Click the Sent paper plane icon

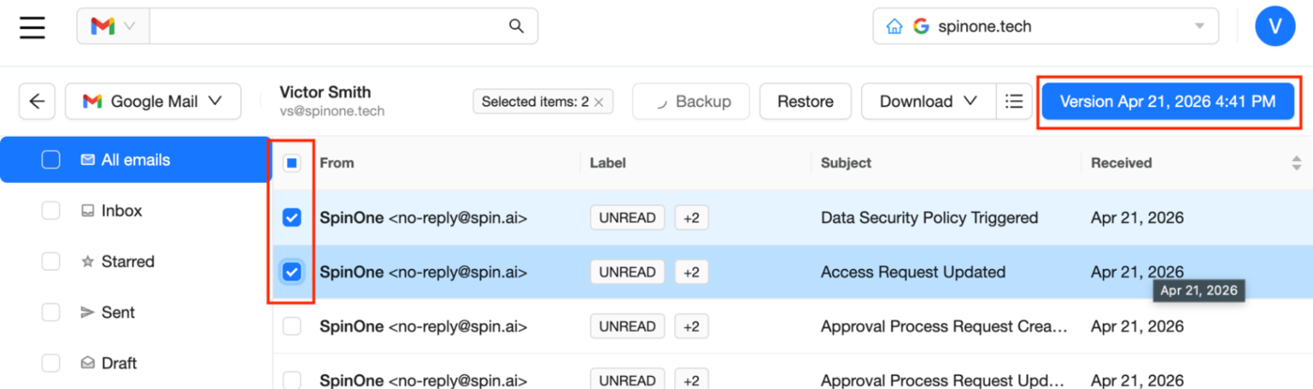pos(87,312)
